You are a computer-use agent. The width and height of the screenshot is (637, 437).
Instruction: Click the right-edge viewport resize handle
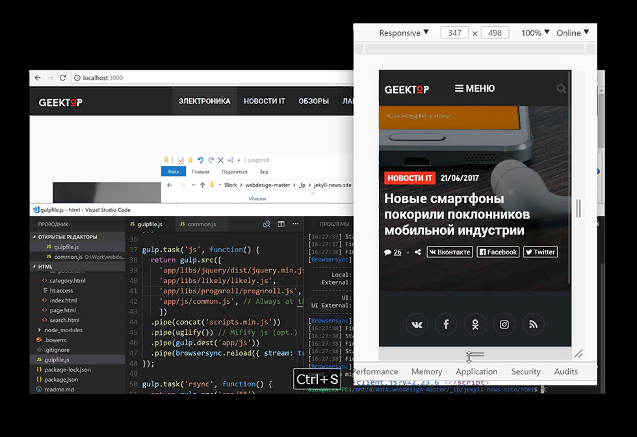pyautogui.click(x=578, y=208)
